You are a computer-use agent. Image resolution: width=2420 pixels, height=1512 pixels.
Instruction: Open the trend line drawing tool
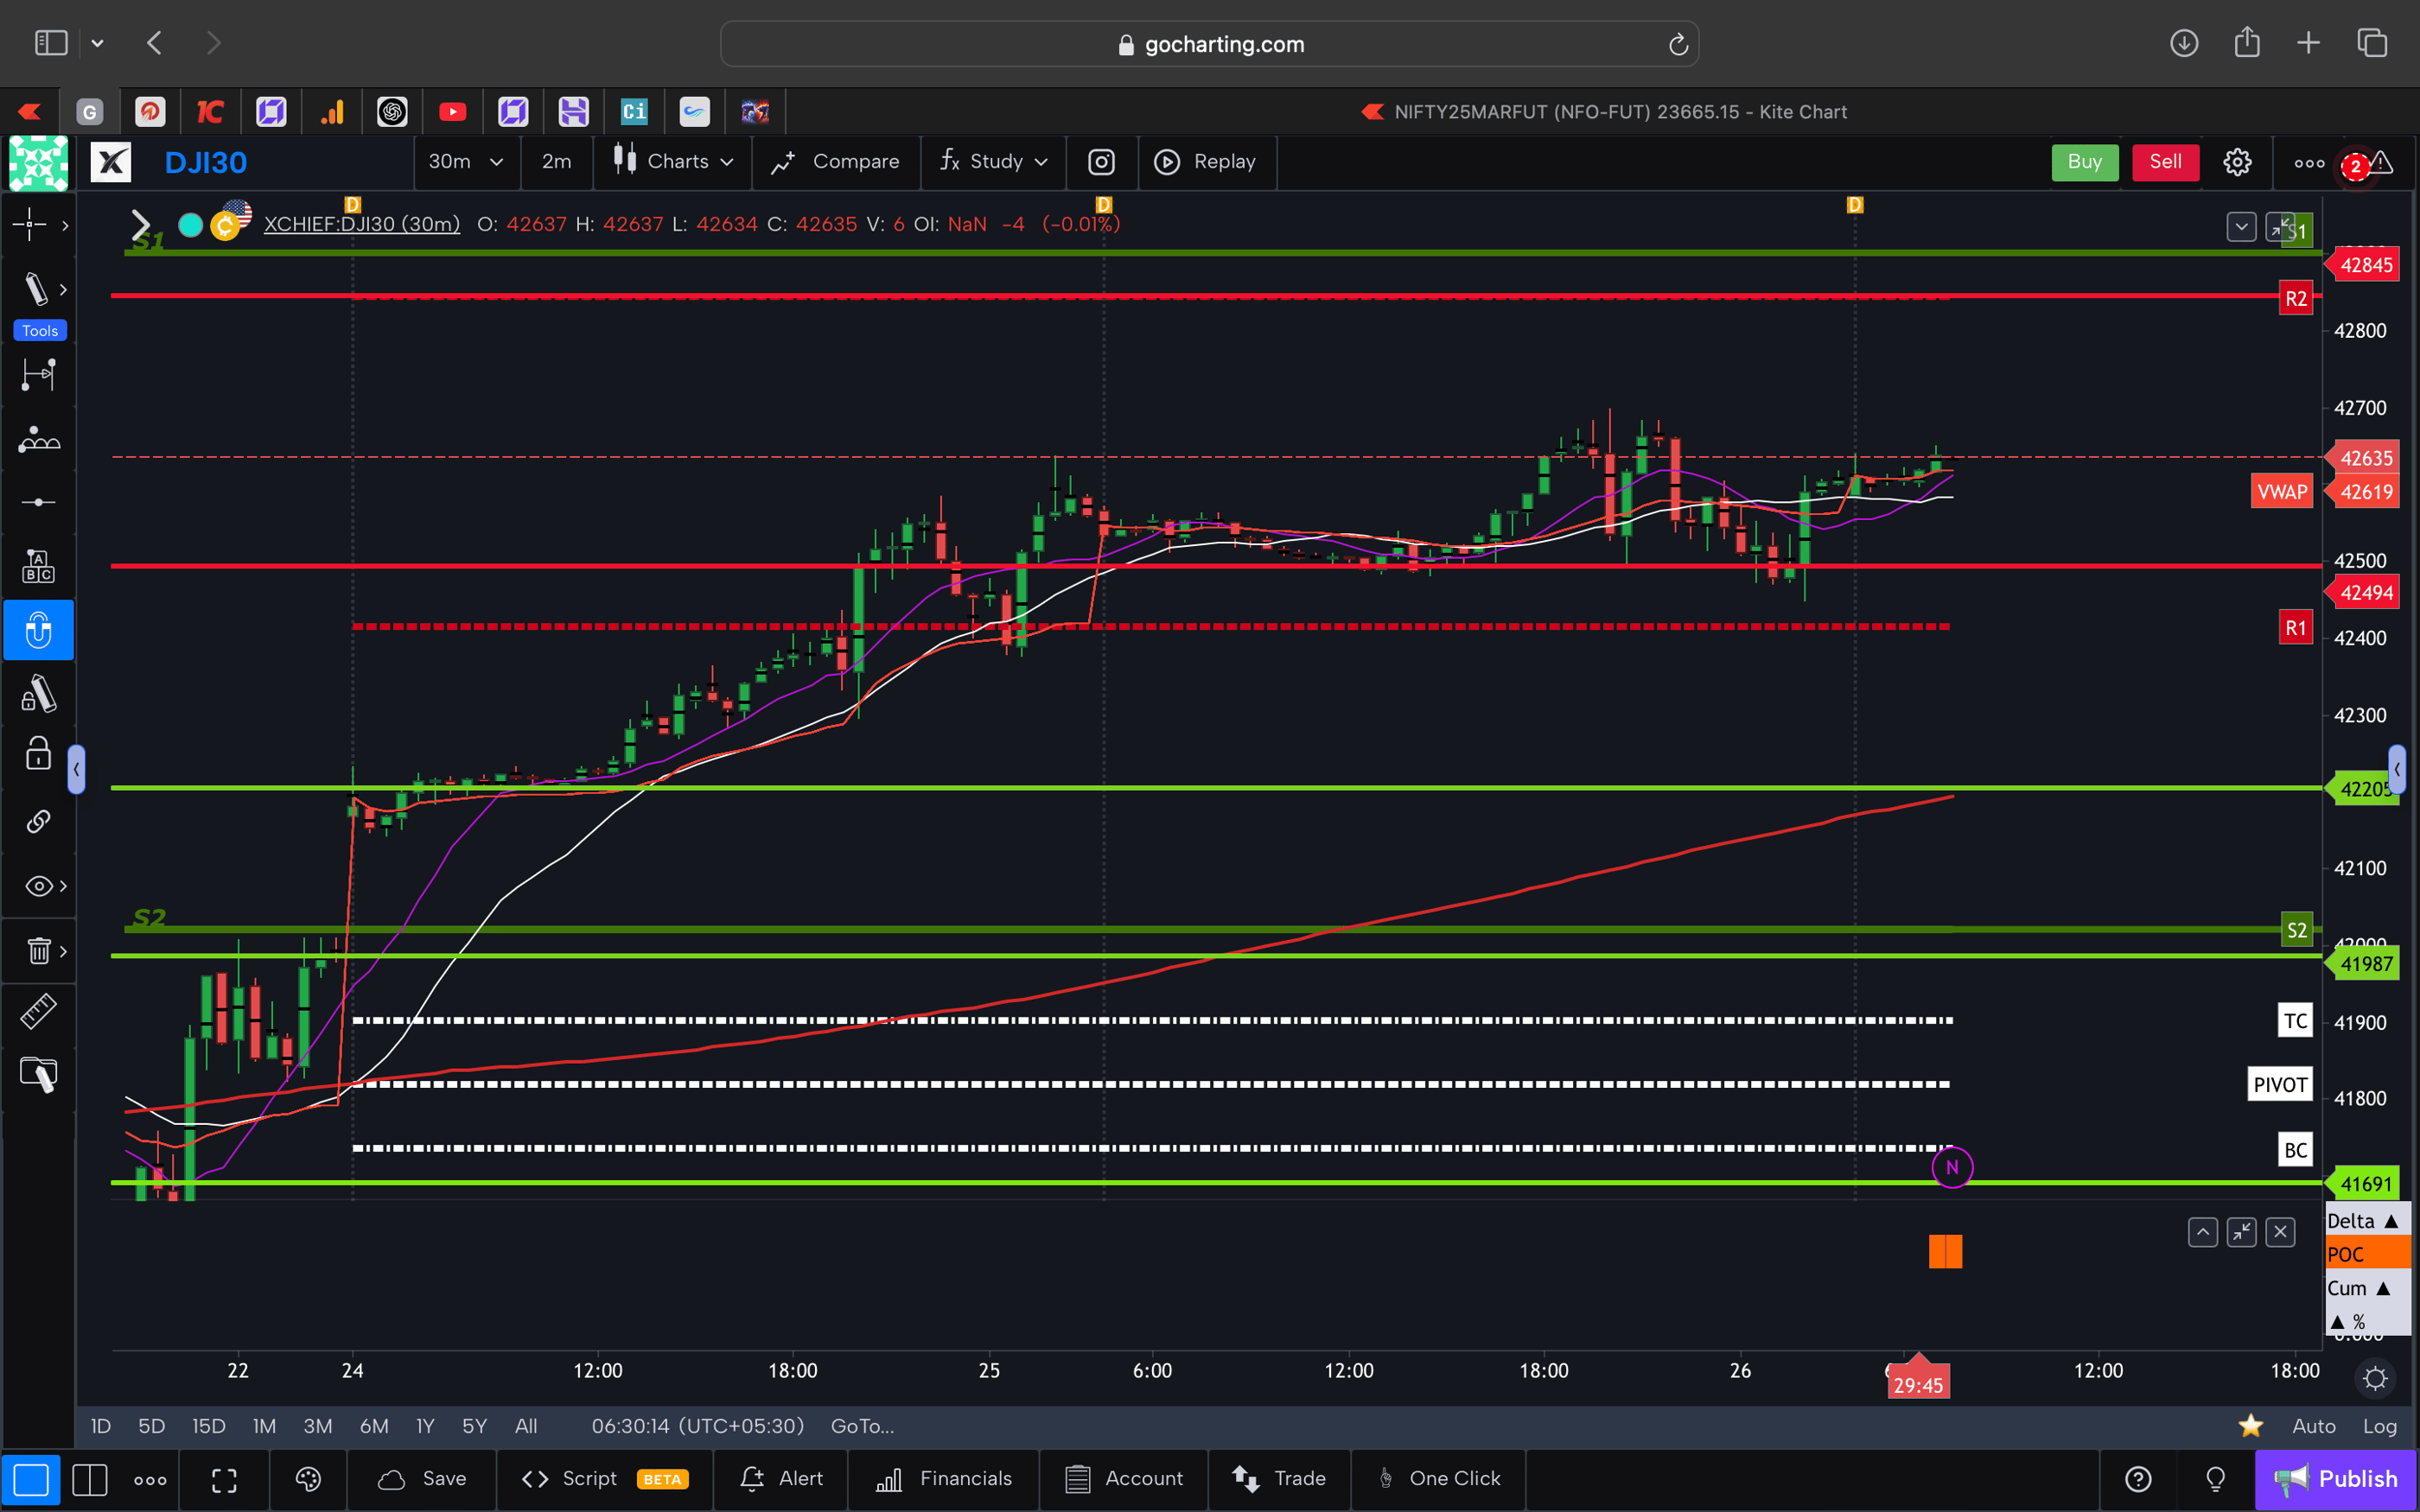(x=36, y=289)
